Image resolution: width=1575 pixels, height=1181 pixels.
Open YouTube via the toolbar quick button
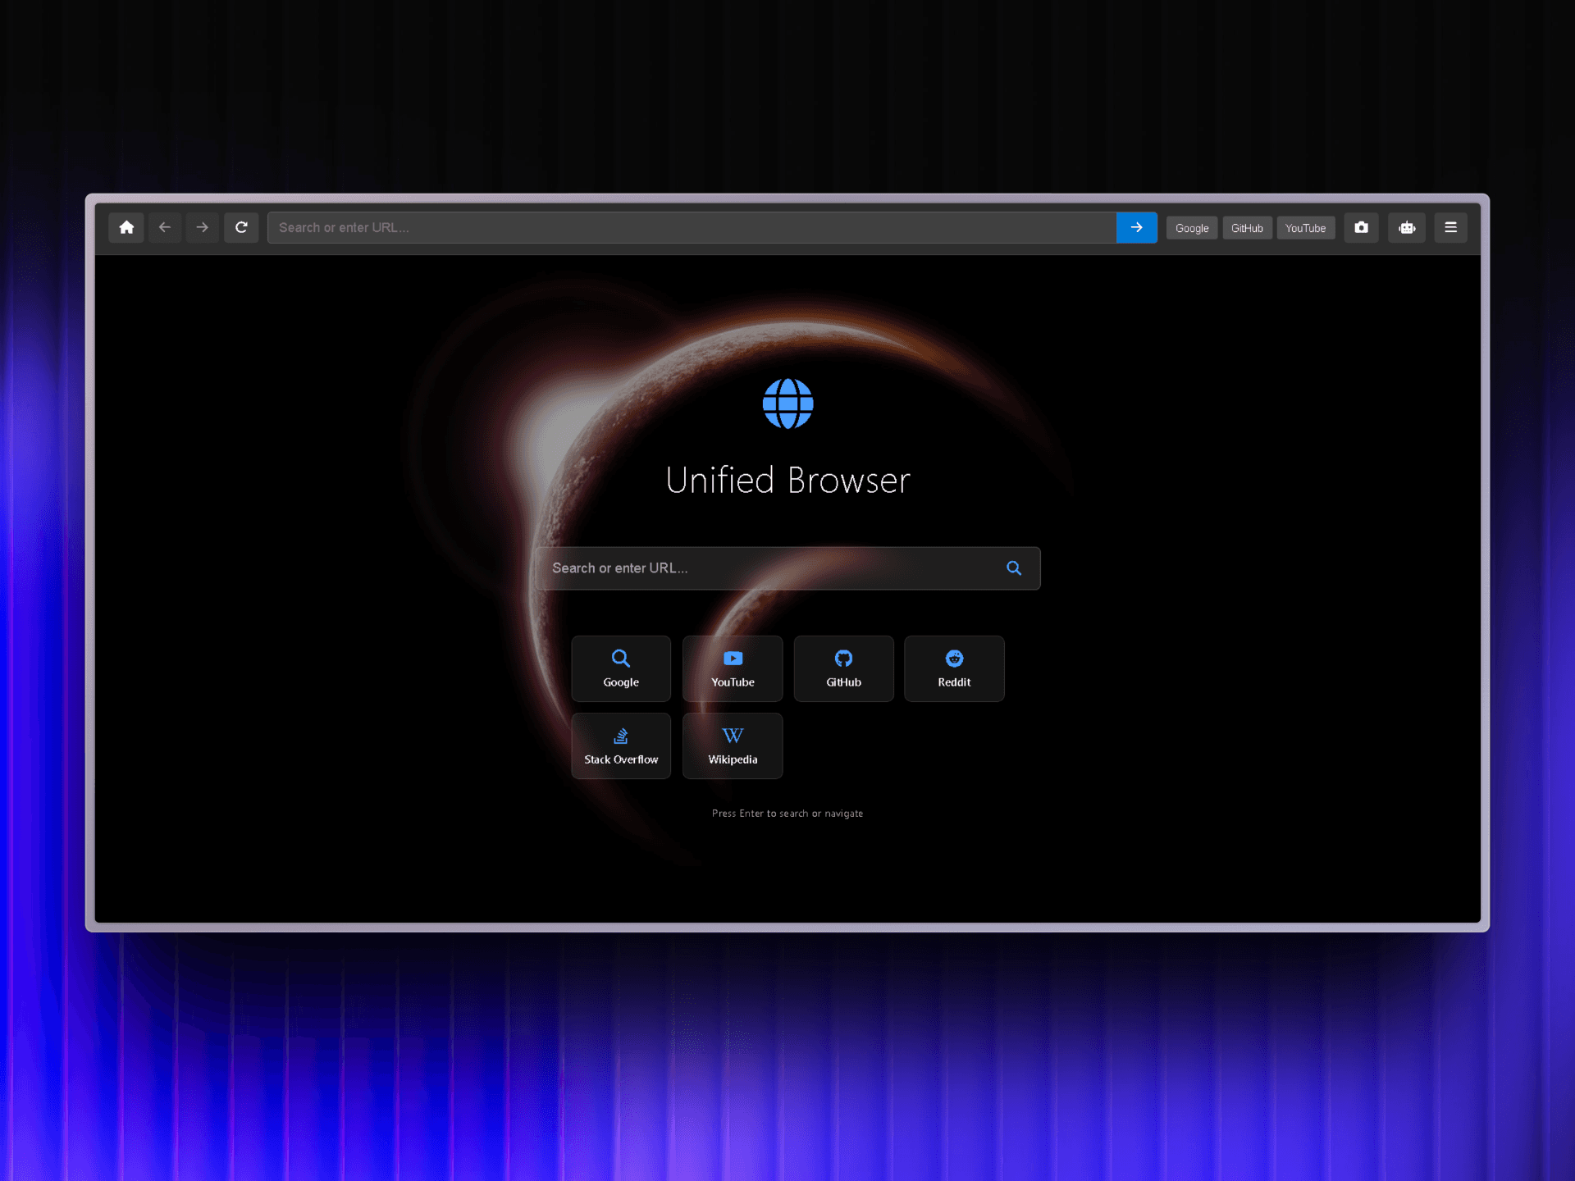point(1306,227)
